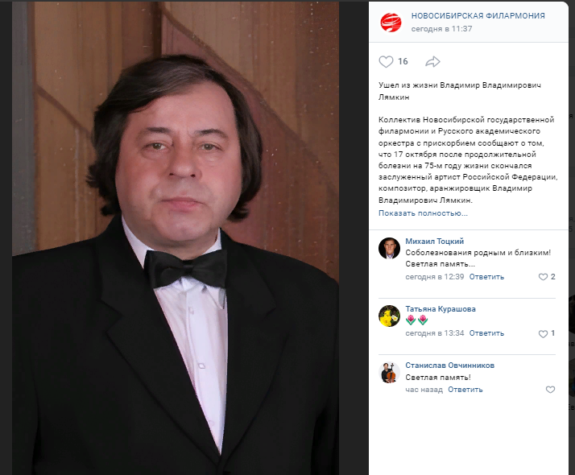The height and width of the screenshot is (475, 575).
Task: Click the portrait photo to view next
Action: tap(176, 238)
